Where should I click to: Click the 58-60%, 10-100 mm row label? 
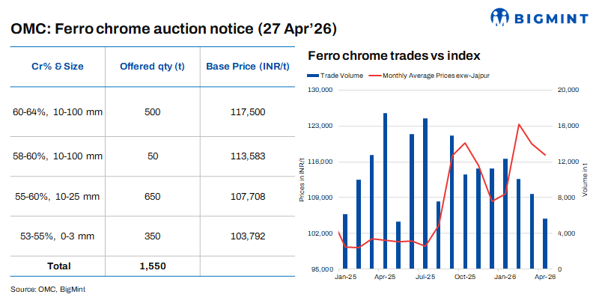coord(58,156)
